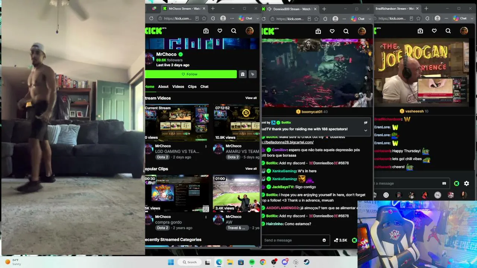Viewport: 477px width, 268px height.
Task: Hide the pinned BotRix message
Action: coord(366,122)
